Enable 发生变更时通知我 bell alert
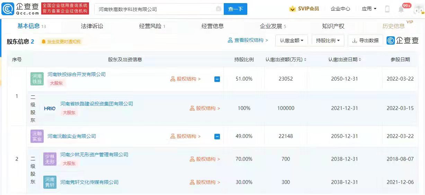This screenshot has height=195, width=425. pyautogui.click(x=61, y=41)
